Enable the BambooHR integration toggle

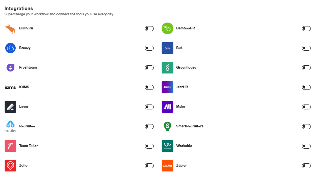coord(306,28)
